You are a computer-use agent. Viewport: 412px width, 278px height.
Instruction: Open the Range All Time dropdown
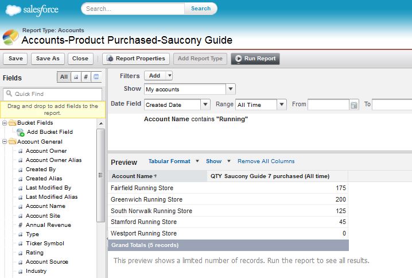click(281, 105)
